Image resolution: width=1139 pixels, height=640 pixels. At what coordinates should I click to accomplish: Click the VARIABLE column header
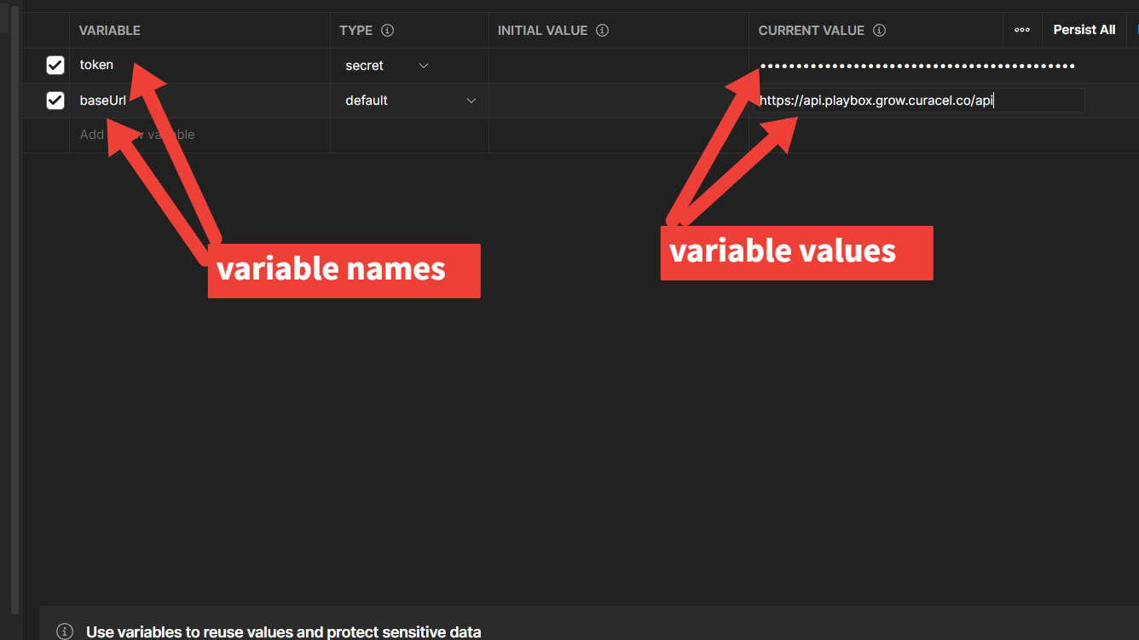(110, 31)
